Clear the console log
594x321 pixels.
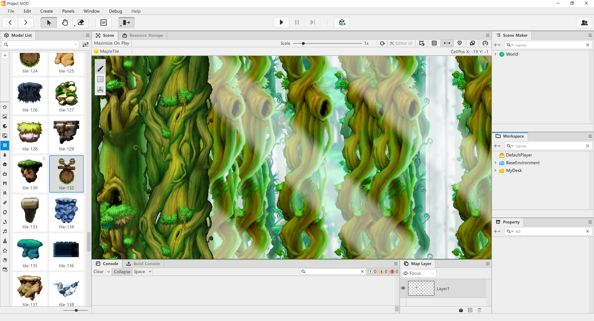click(99, 272)
